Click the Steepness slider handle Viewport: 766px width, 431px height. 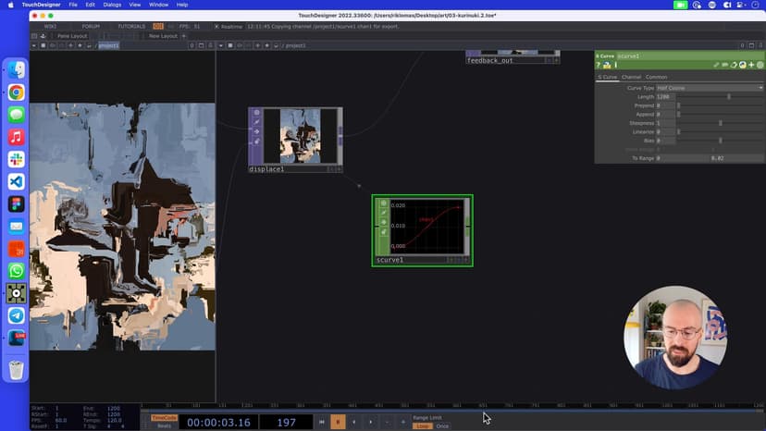[721, 123]
